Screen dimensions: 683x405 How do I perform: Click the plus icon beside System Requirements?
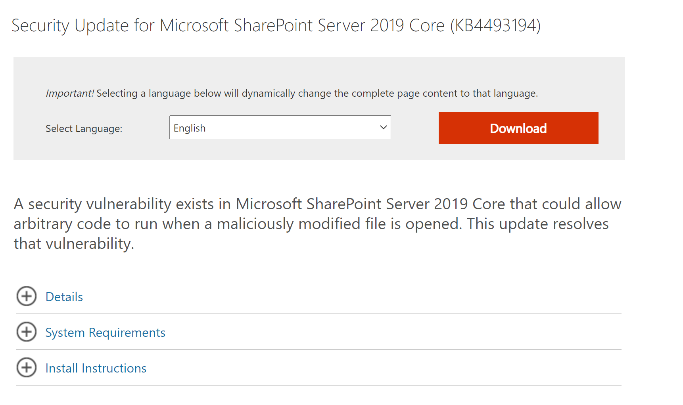pyautogui.click(x=27, y=332)
